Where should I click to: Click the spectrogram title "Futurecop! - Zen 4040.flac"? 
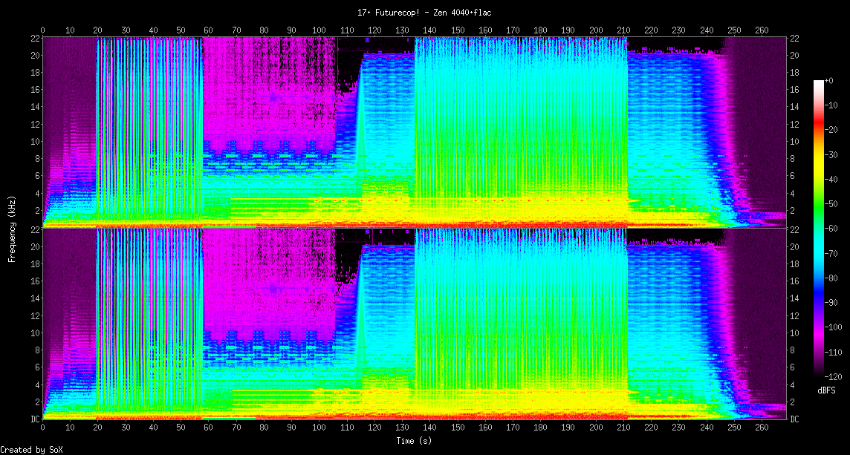[x=424, y=13]
